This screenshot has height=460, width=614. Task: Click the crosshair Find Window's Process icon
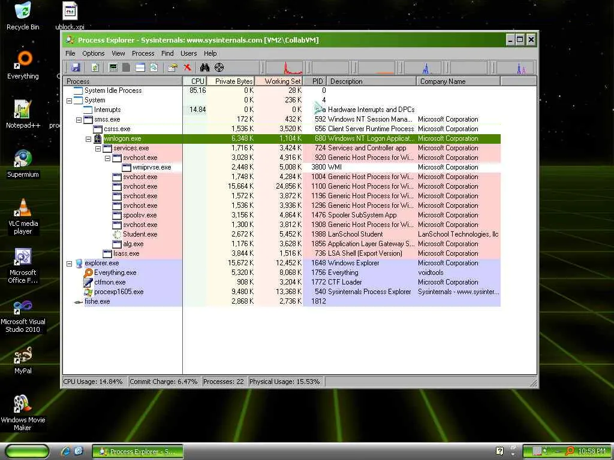219,68
